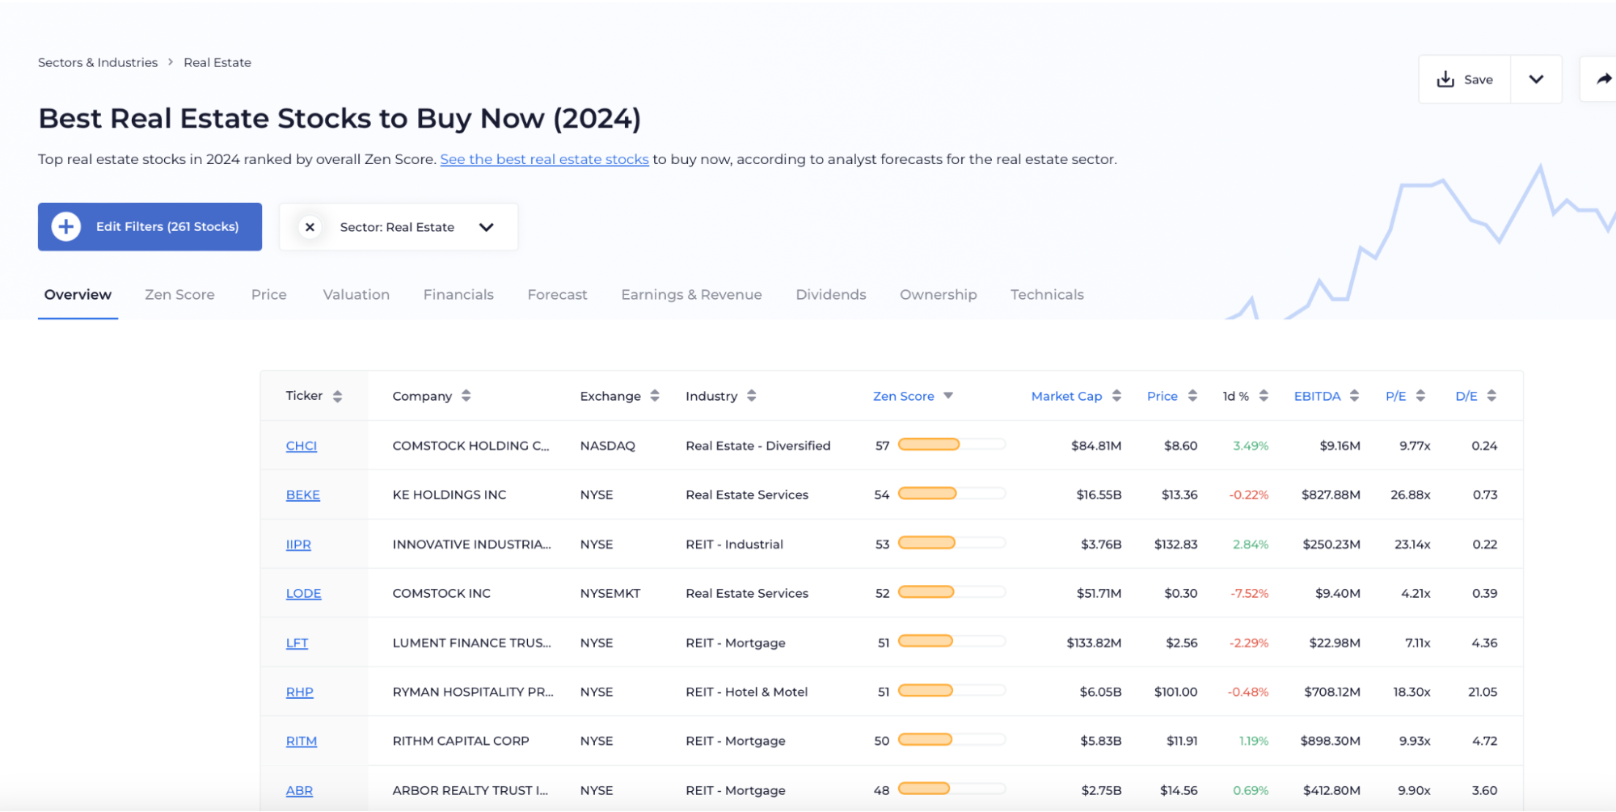1616x812 pixels.
Task: Open the RHP ticker link
Action: [299, 692]
